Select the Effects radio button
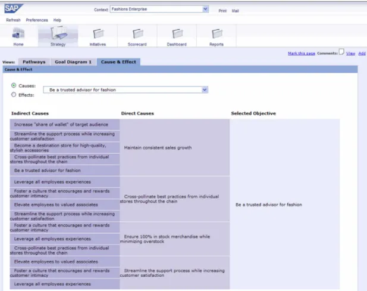367x291 pixels. tap(14, 95)
